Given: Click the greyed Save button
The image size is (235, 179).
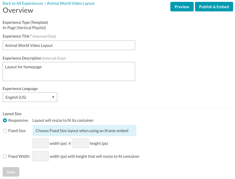Looking at the screenshot, I should 11,172.
